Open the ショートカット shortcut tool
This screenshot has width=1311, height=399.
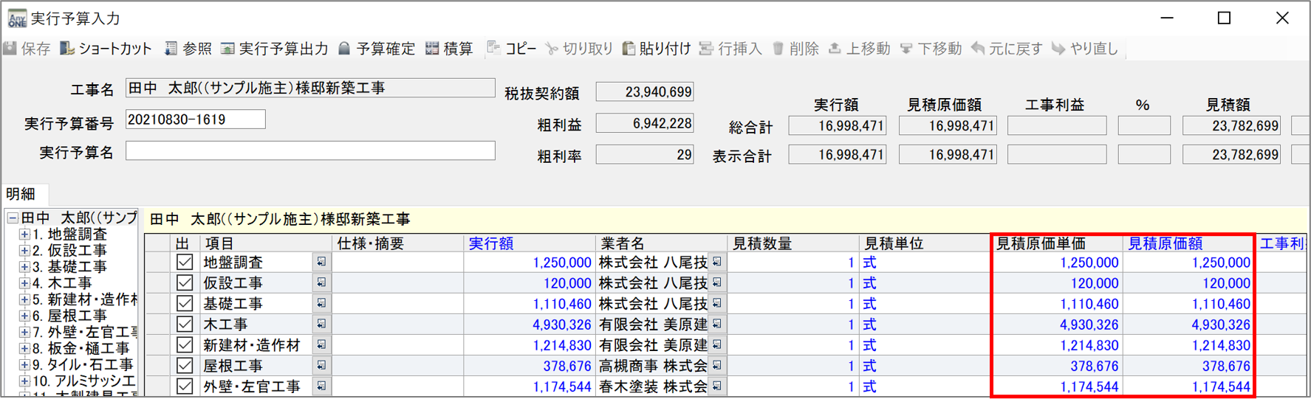[x=67, y=49]
